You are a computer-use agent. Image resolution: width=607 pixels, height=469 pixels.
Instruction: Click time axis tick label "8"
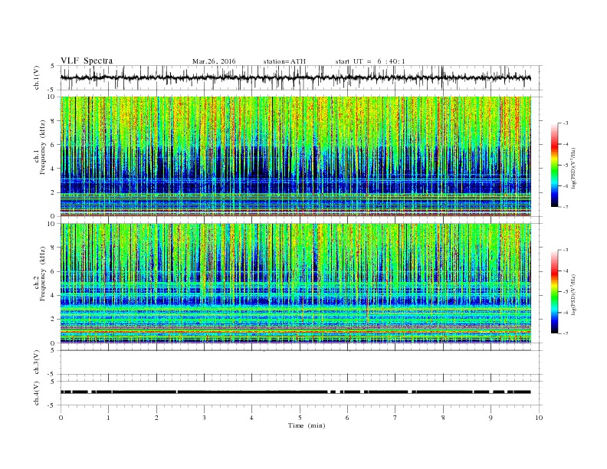(443, 418)
